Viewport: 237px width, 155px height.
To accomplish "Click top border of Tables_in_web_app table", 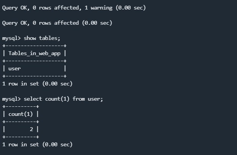I will pos(34,46).
